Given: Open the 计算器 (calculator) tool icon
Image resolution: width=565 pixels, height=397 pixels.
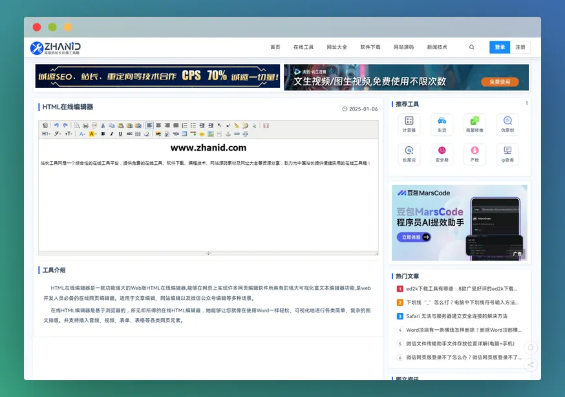Looking at the screenshot, I should click(x=409, y=123).
